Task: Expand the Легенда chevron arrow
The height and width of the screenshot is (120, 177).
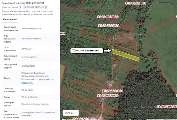Action: pos(76,113)
